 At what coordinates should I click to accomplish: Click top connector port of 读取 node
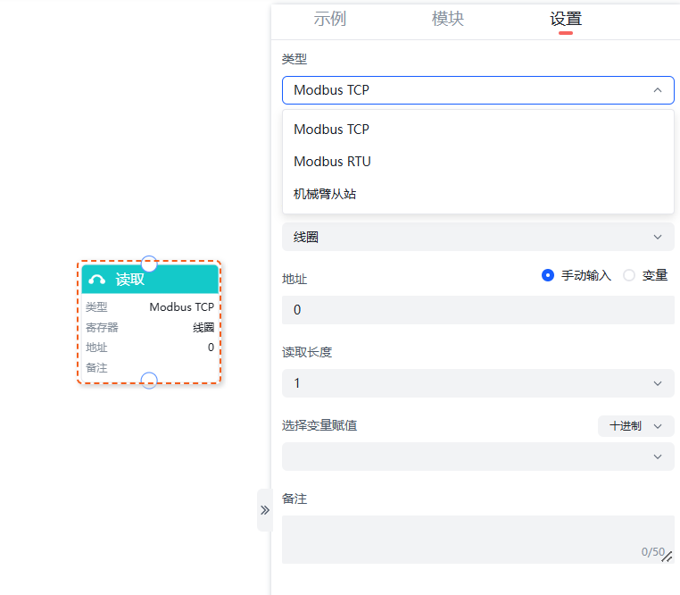click(149, 264)
